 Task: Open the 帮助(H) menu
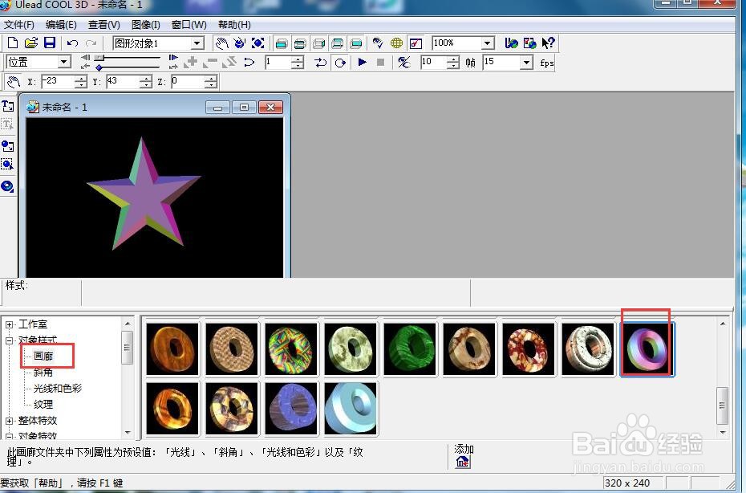234,25
